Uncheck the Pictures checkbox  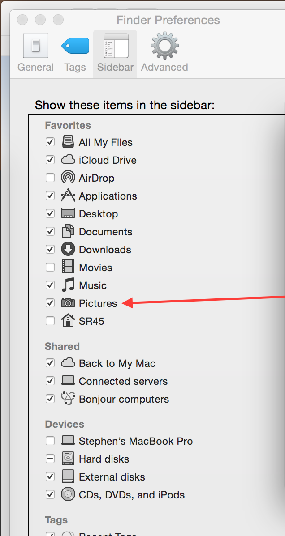(x=50, y=303)
